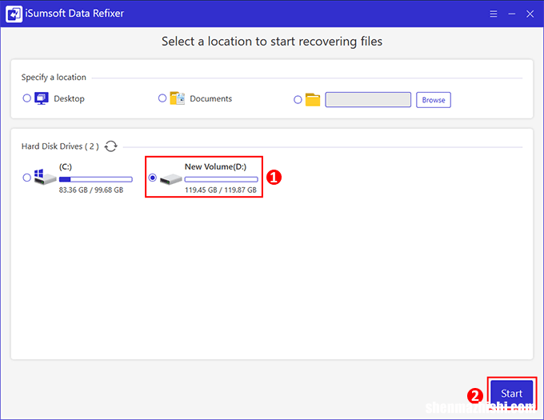Click the (C:) drive usage bar

(x=95, y=179)
